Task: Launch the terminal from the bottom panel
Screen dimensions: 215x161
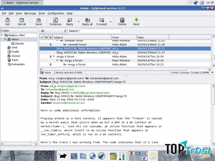Action: (74, 156)
